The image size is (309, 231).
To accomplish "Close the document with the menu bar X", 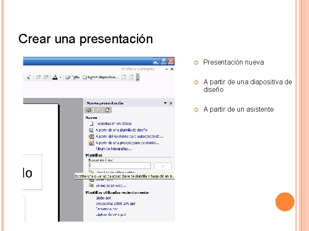I will pos(172,69).
